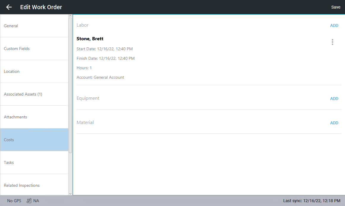
Task: Add a new Labor entry
Action: click(x=334, y=25)
